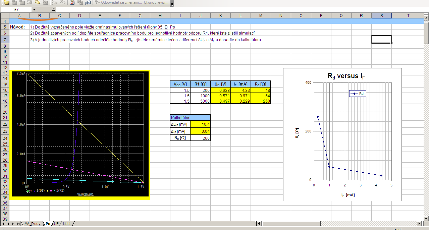The image size is (429, 230).
Task: Click the Show/Hide Comment icon
Action: (30, 2)
